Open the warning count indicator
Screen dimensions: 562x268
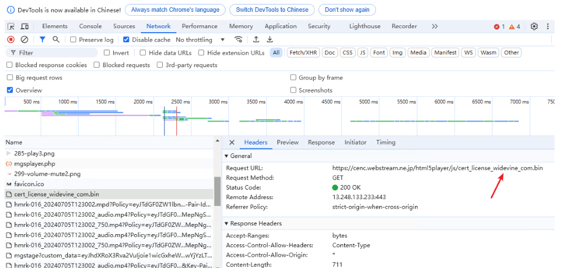pos(515,27)
